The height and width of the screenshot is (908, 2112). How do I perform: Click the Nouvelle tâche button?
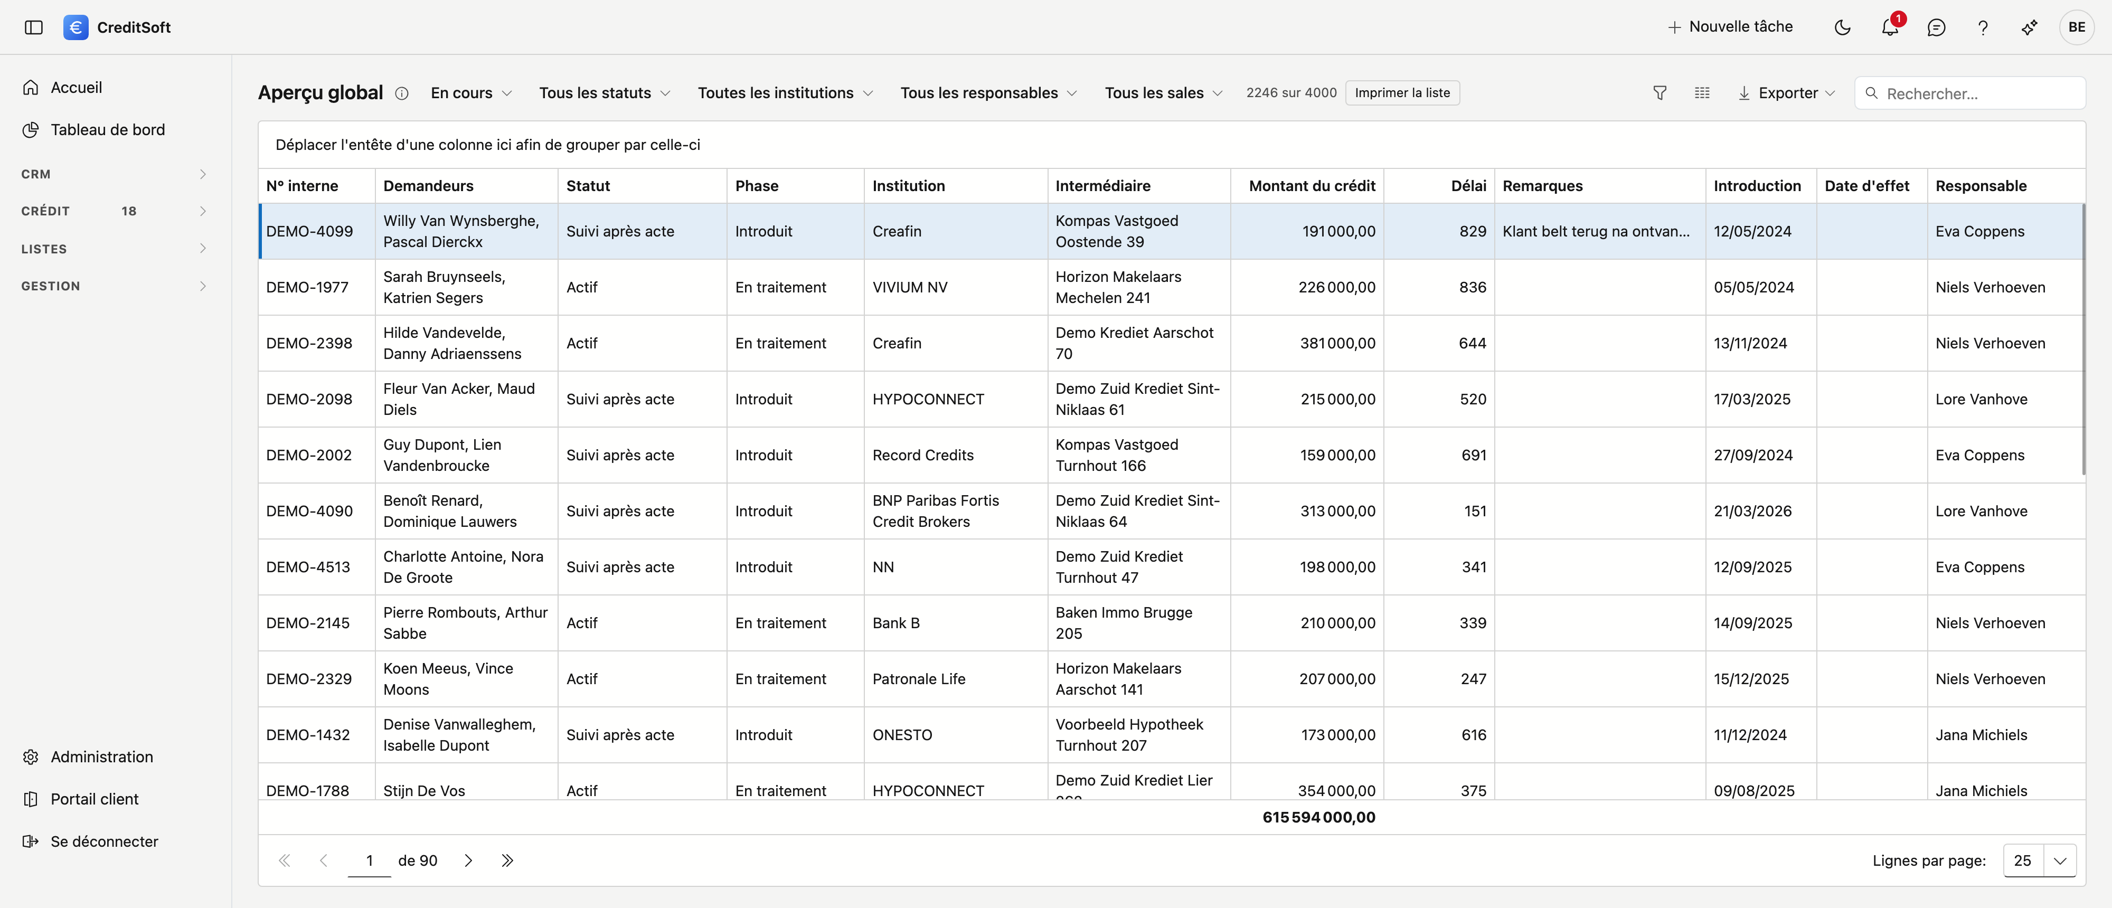1730,27
